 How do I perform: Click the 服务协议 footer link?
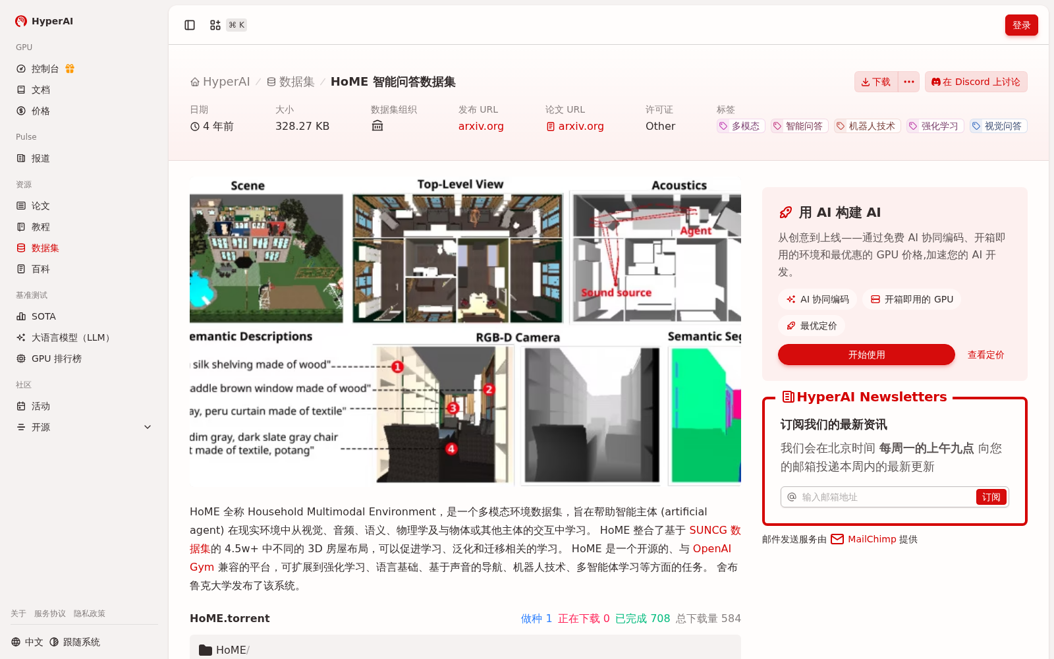(50, 614)
